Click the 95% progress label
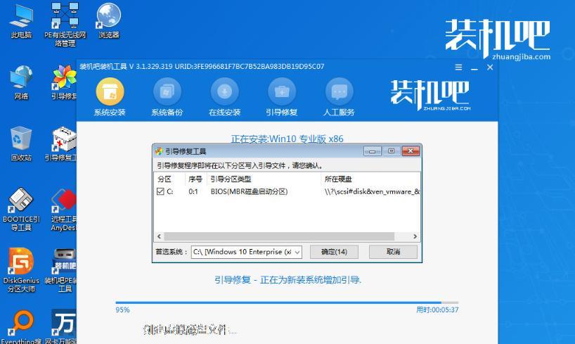This screenshot has height=344, width=575. pos(122,310)
